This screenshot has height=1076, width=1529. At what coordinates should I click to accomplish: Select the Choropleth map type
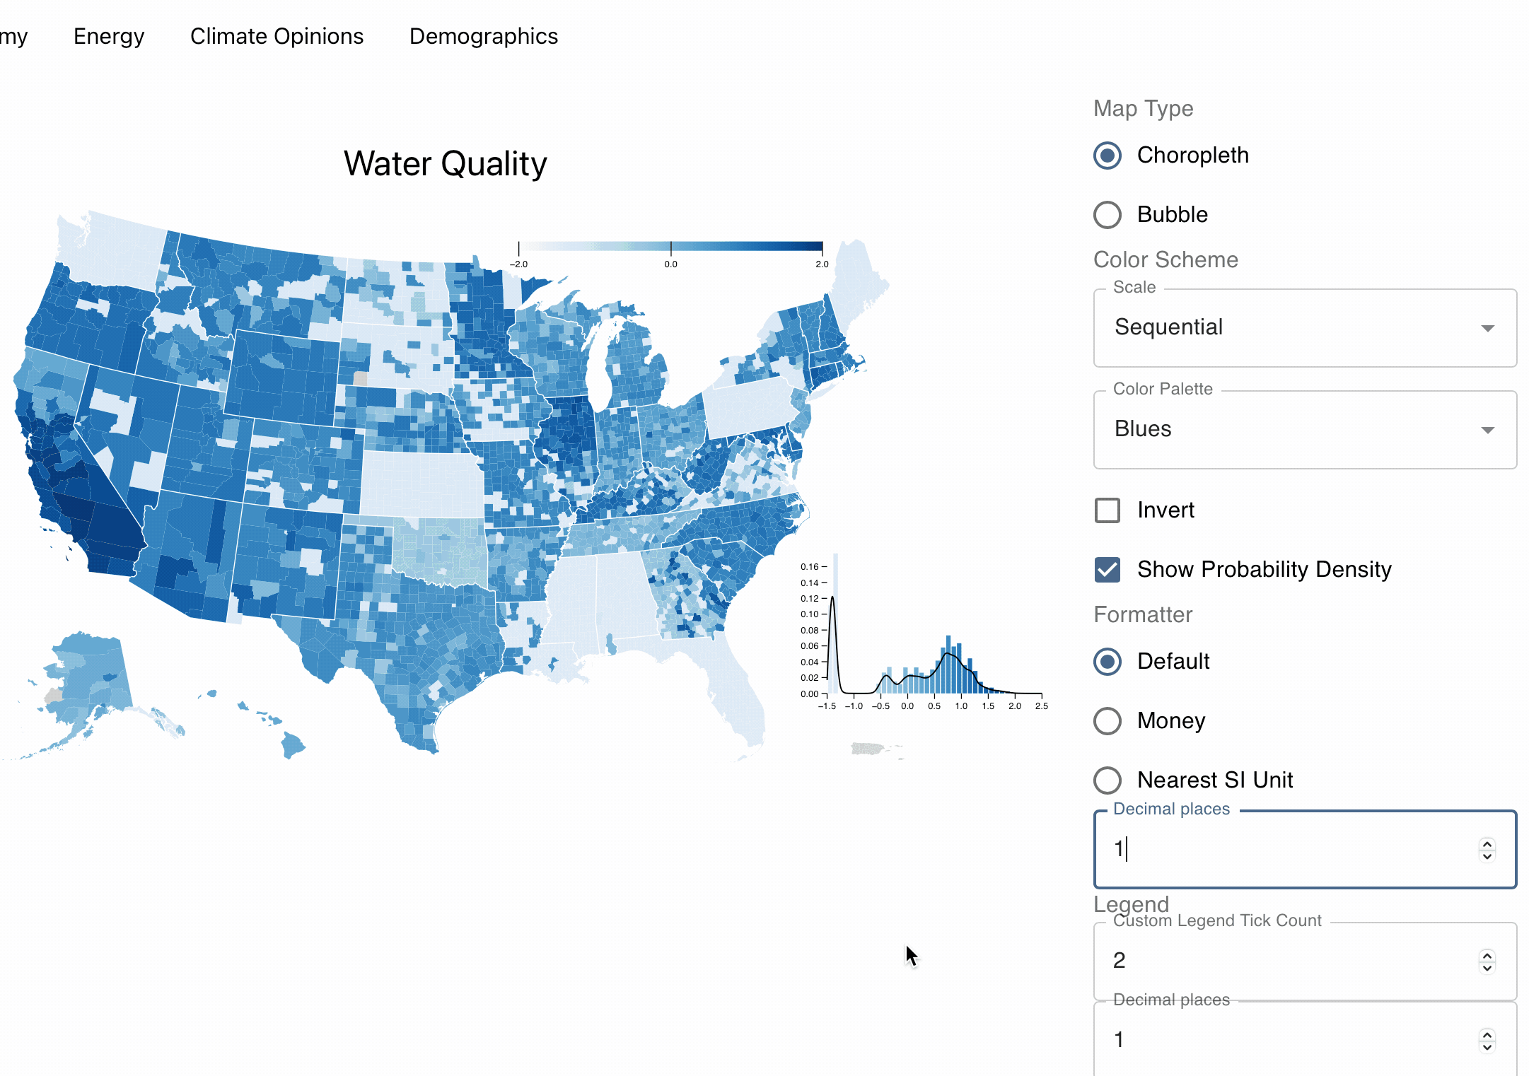(1107, 155)
